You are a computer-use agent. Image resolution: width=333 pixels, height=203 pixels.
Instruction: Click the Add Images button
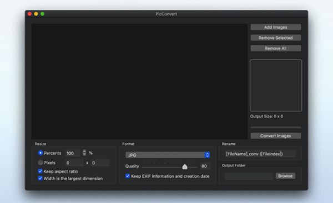pyautogui.click(x=276, y=27)
